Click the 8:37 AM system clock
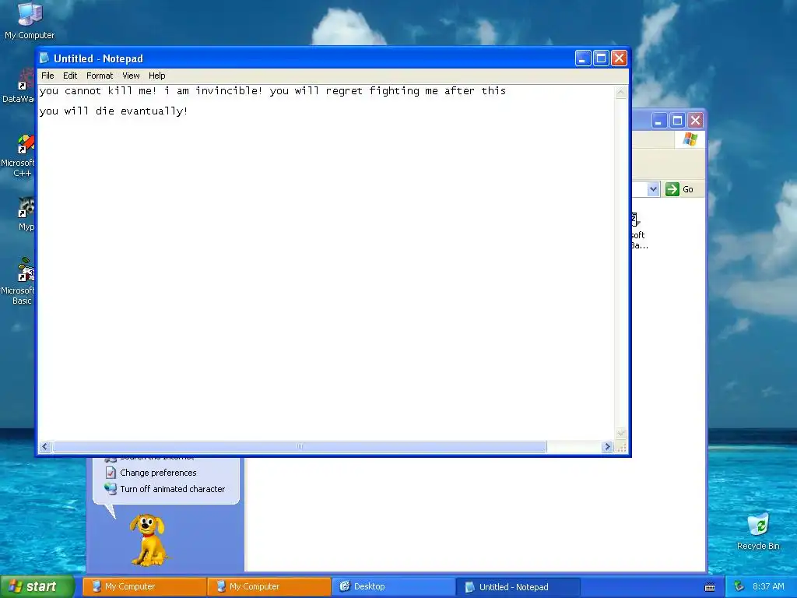The height and width of the screenshot is (598, 797). pos(768,587)
